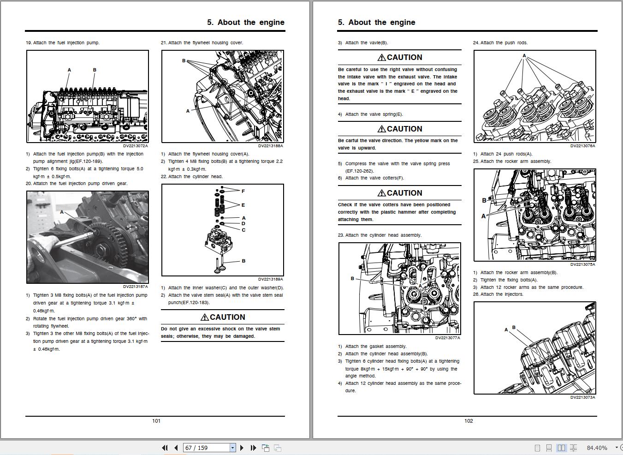Go to the first page
The image size is (623, 455).
(x=165, y=448)
